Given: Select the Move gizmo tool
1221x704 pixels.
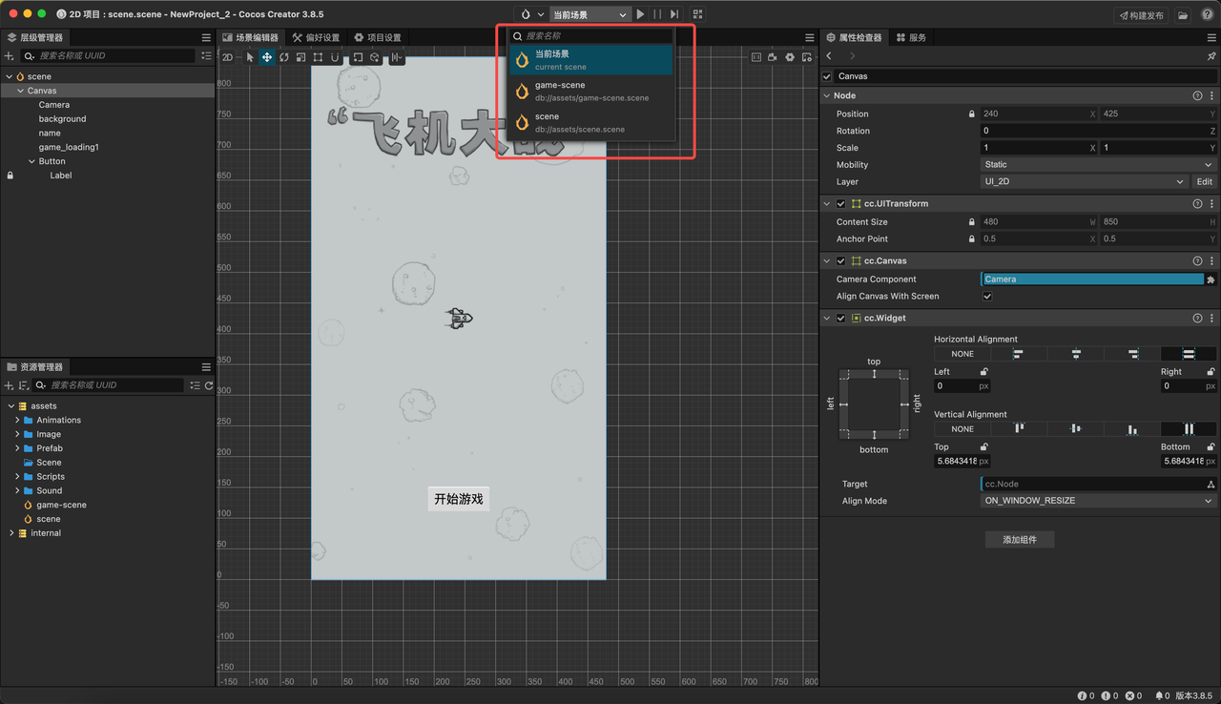Looking at the screenshot, I should (267, 57).
